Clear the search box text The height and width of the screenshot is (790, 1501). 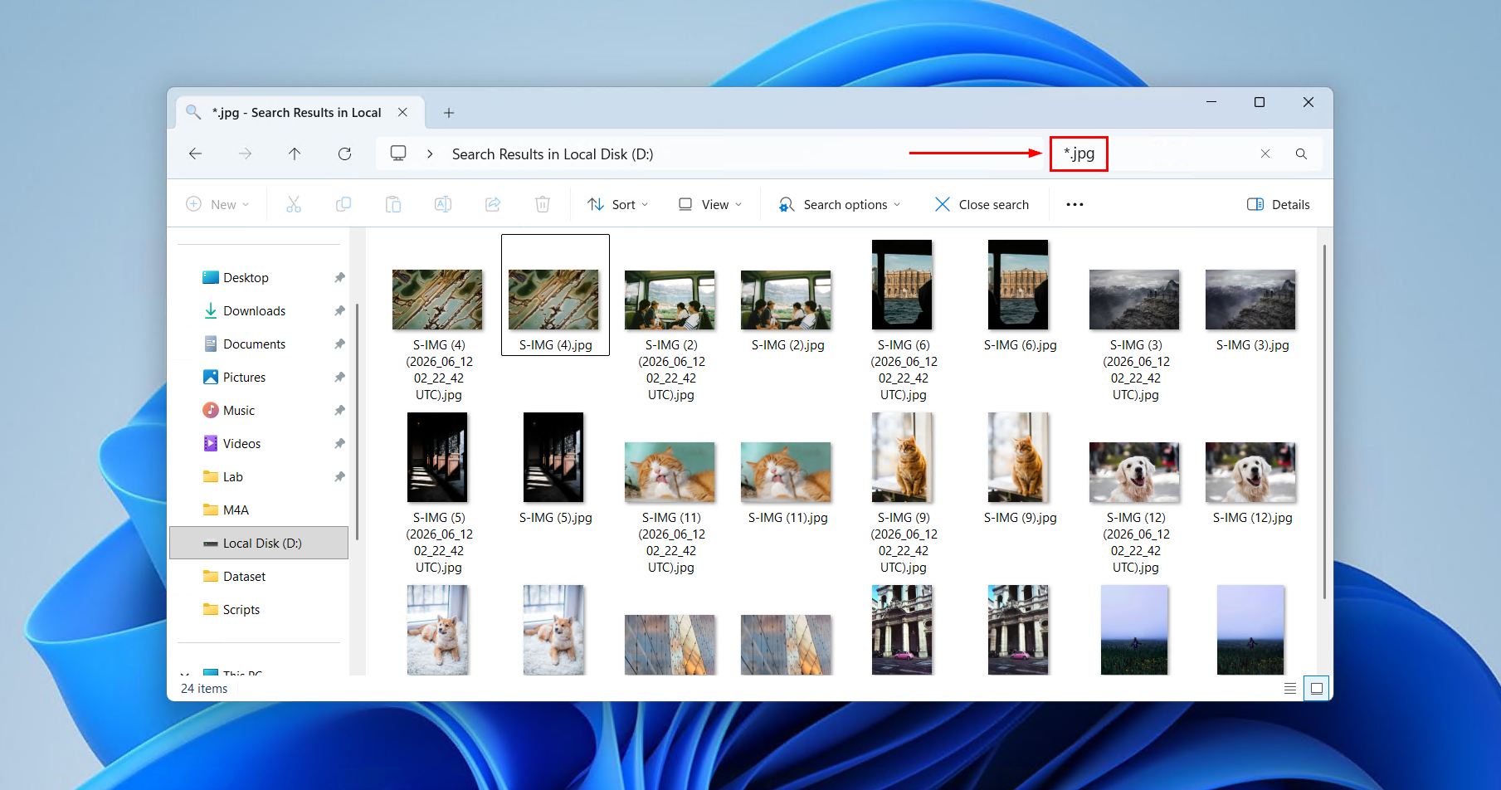(1265, 154)
